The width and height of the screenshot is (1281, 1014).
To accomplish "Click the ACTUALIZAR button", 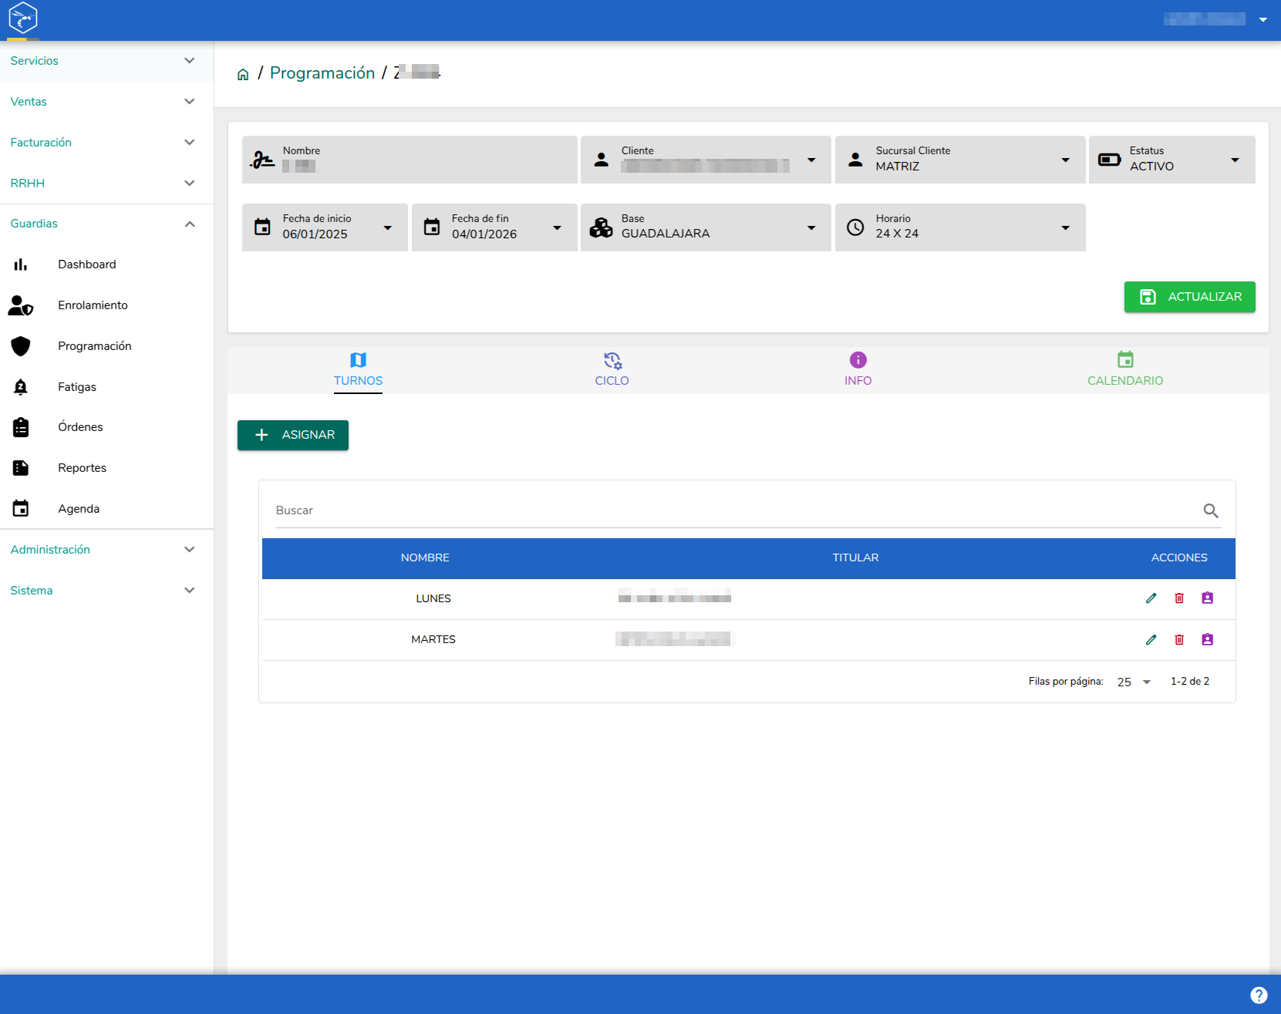I will point(1189,297).
